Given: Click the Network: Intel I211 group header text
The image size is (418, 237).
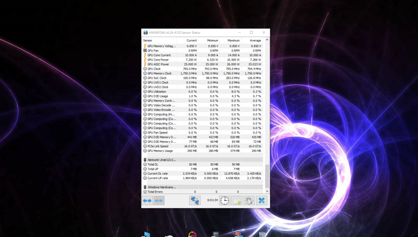Looking at the screenshot, I should pyautogui.click(x=162, y=160).
